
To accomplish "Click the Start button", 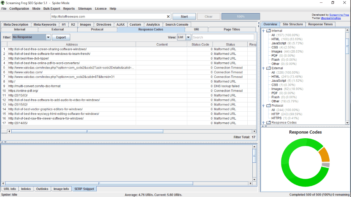I will (x=184, y=16).
